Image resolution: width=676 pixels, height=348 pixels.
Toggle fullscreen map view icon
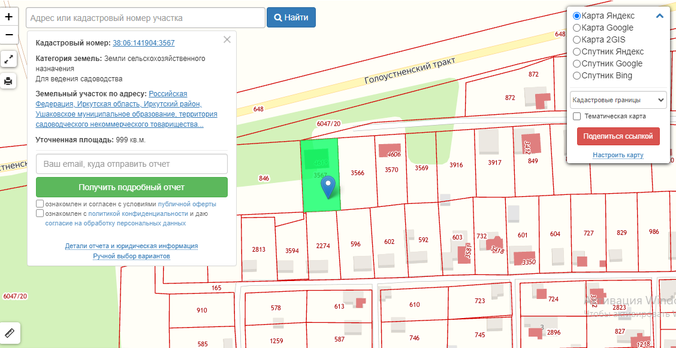[x=9, y=59]
